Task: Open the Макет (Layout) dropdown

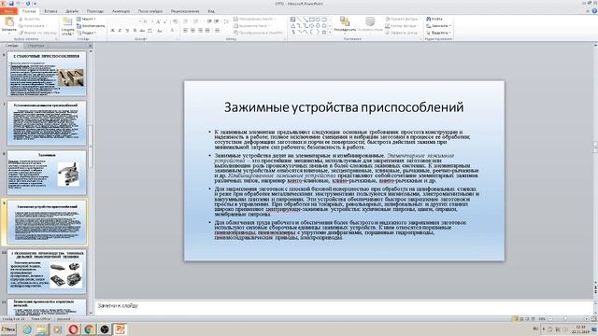Action: [86, 19]
